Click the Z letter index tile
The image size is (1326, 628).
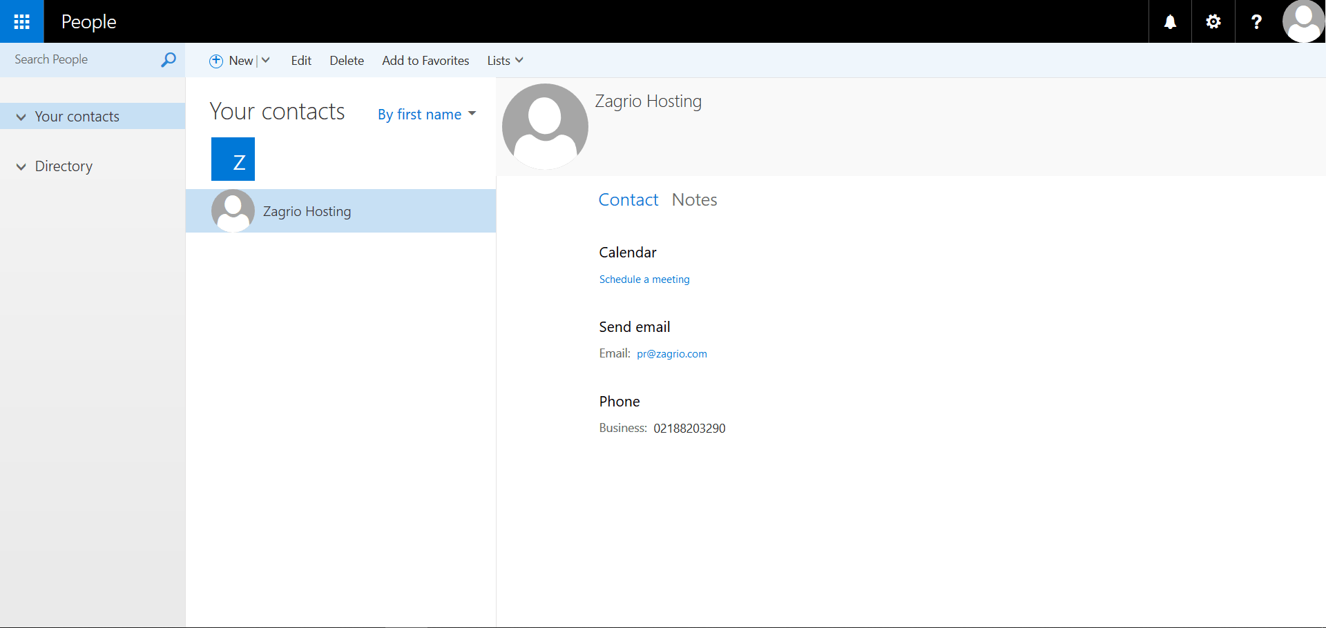tap(233, 159)
